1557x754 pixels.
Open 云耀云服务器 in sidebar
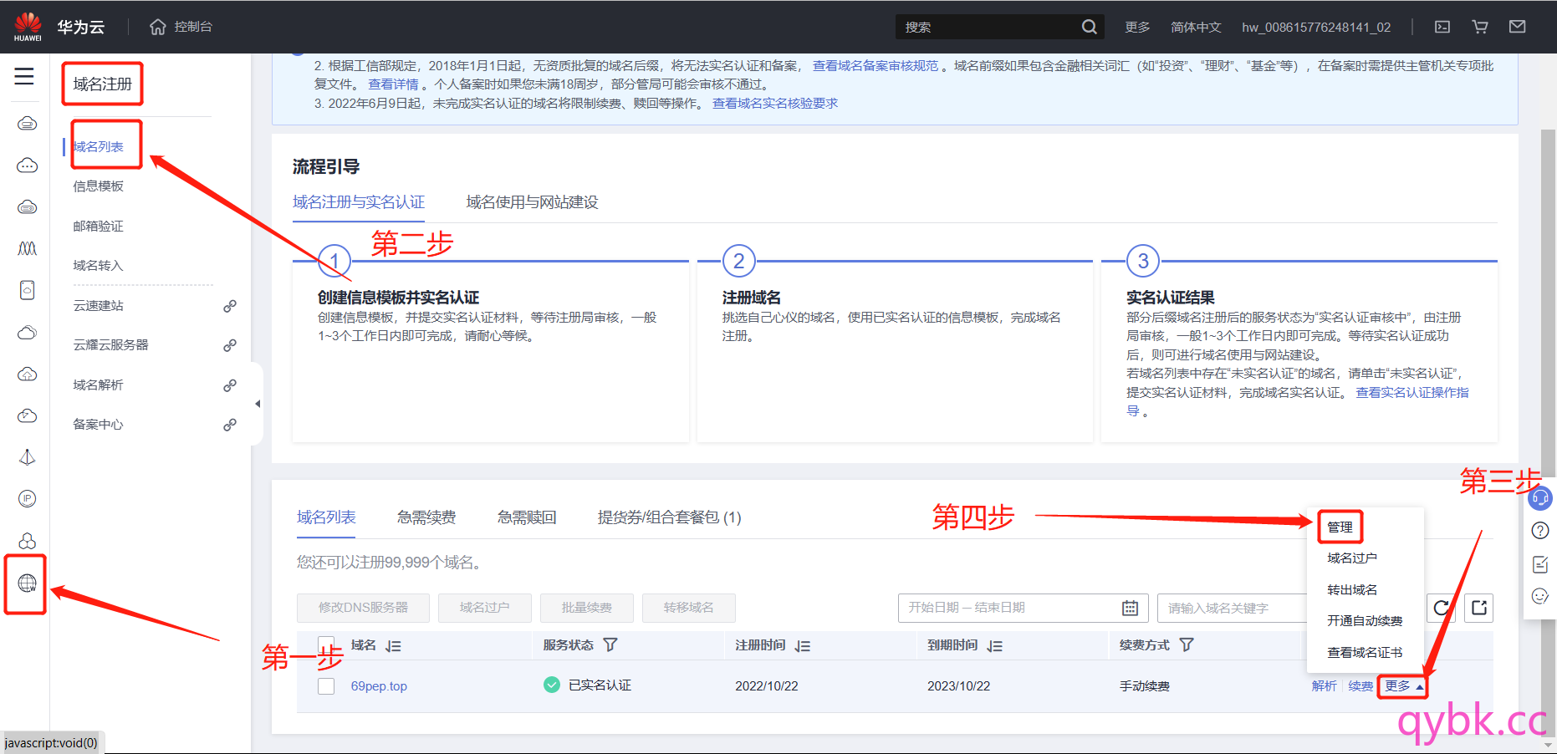coord(110,345)
